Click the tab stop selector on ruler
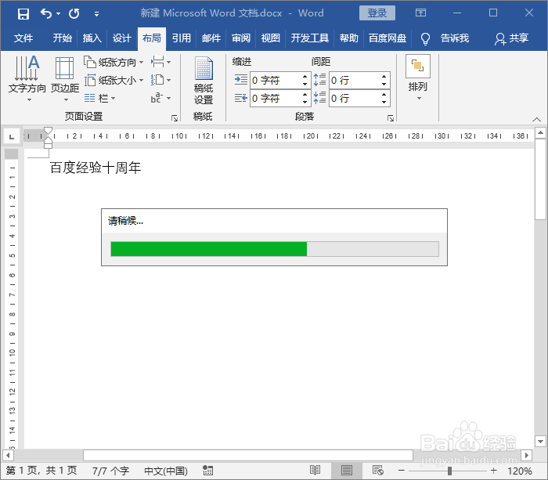 point(12,136)
